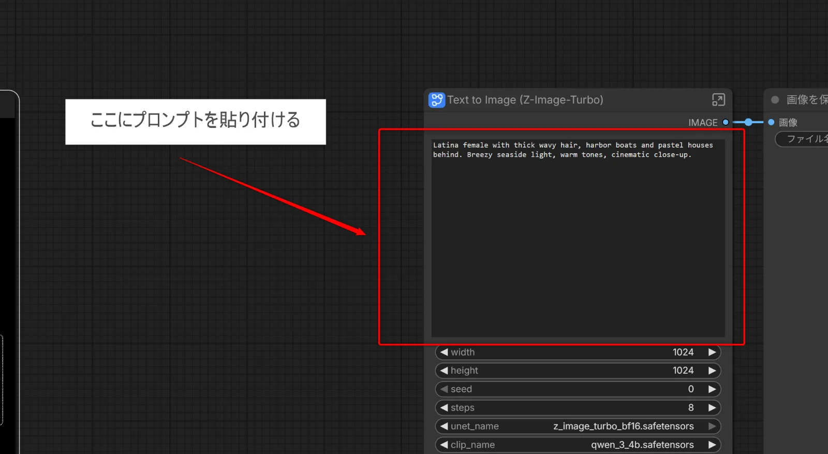Screen dimensions: 828x454
Task: Click the 画像を保存 node title
Action: [807, 100]
